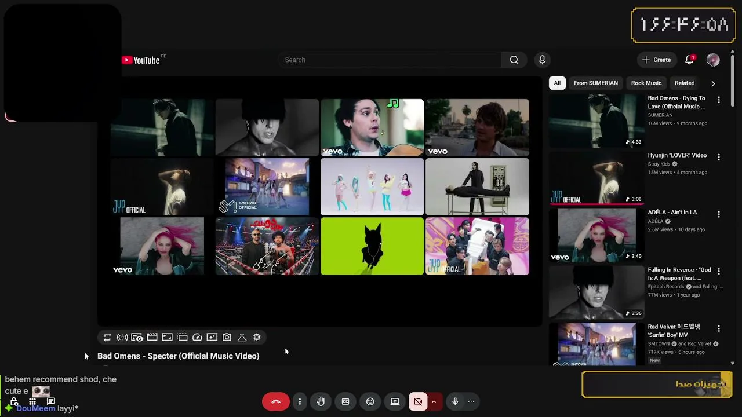Open YouTube notifications bell
Image resolution: width=742 pixels, height=417 pixels.
[x=690, y=60]
